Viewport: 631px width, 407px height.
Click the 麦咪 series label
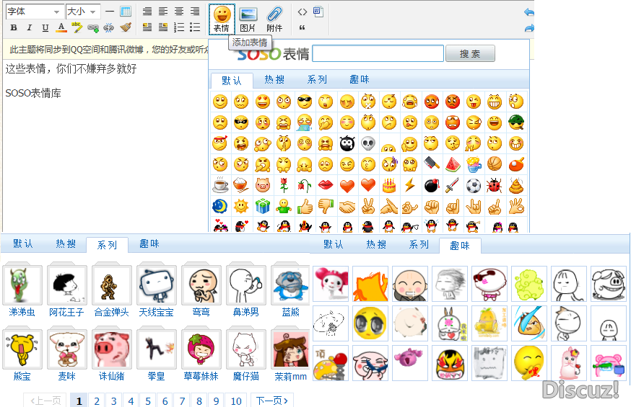67,376
